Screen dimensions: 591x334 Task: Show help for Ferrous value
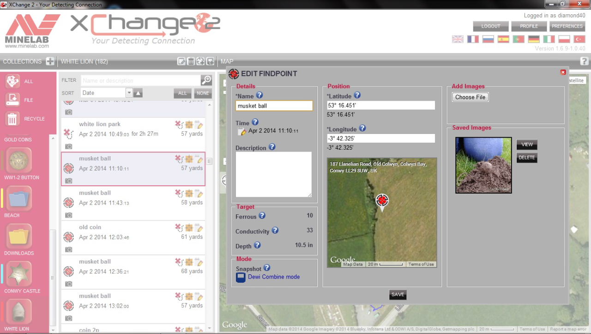pos(262,216)
